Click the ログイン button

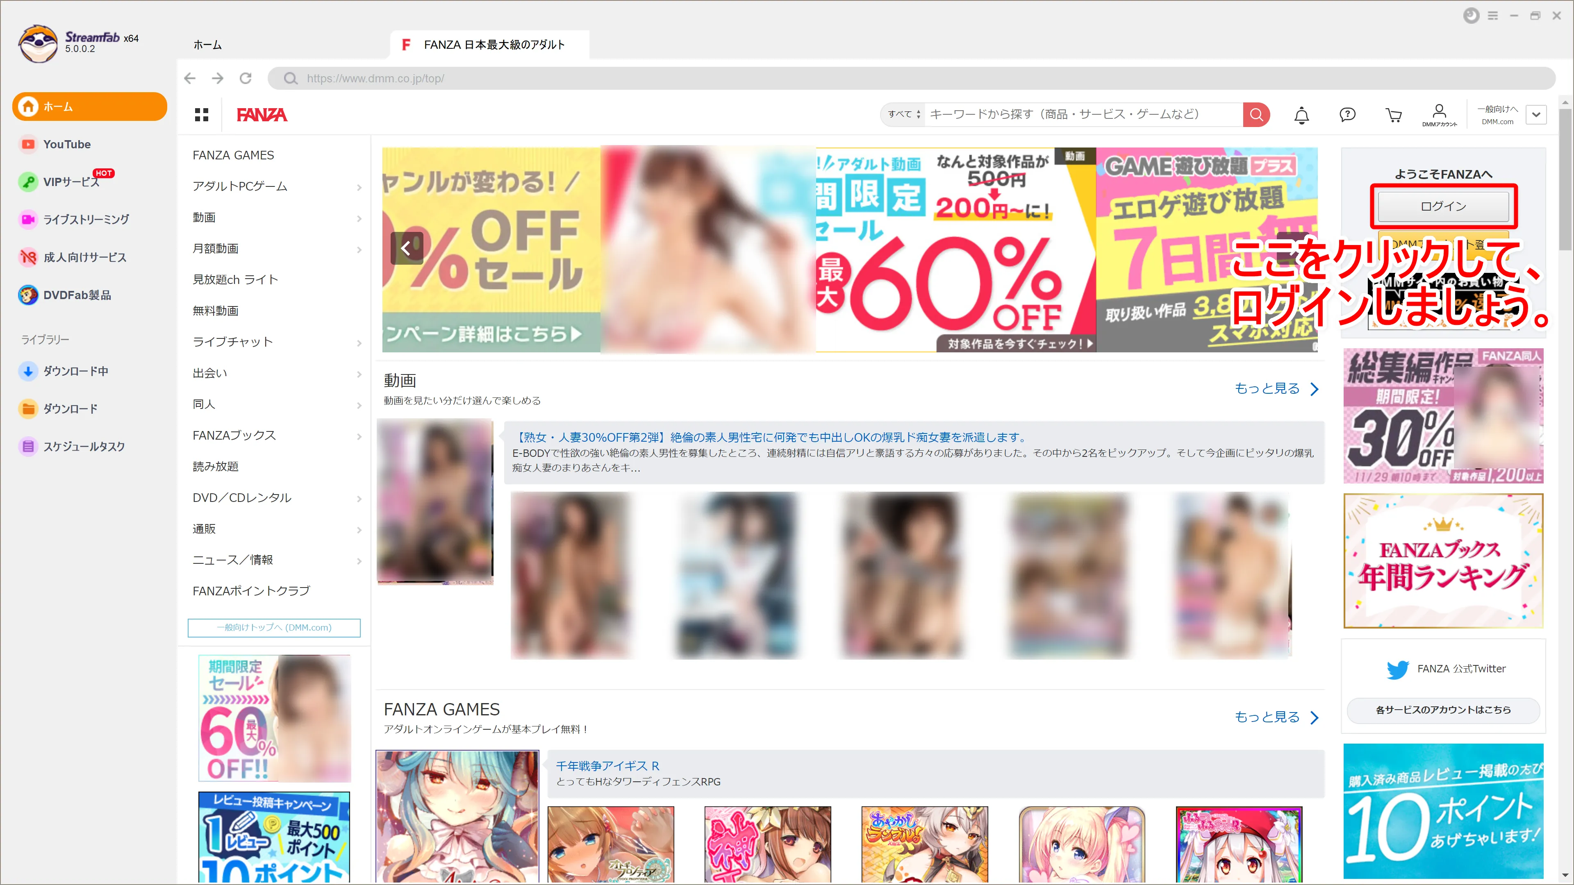1443,206
